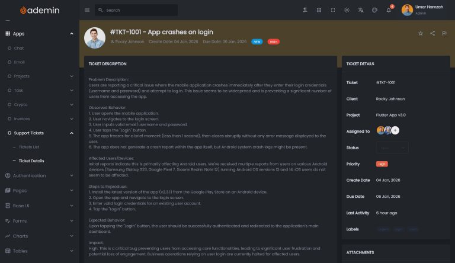This screenshot has height=263, width=455.
Task: Click Rocky Johnson client value in details
Action: (x=390, y=99)
